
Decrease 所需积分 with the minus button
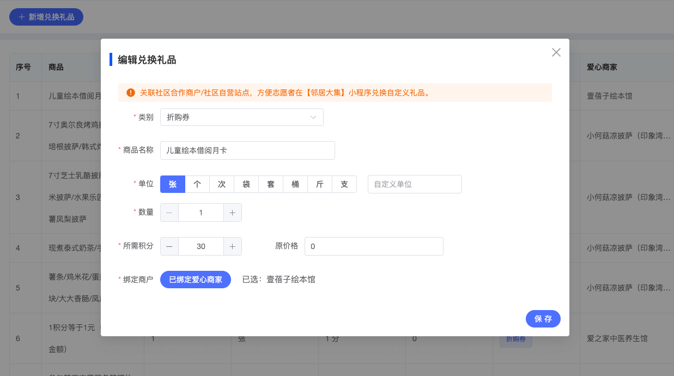pos(169,246)
